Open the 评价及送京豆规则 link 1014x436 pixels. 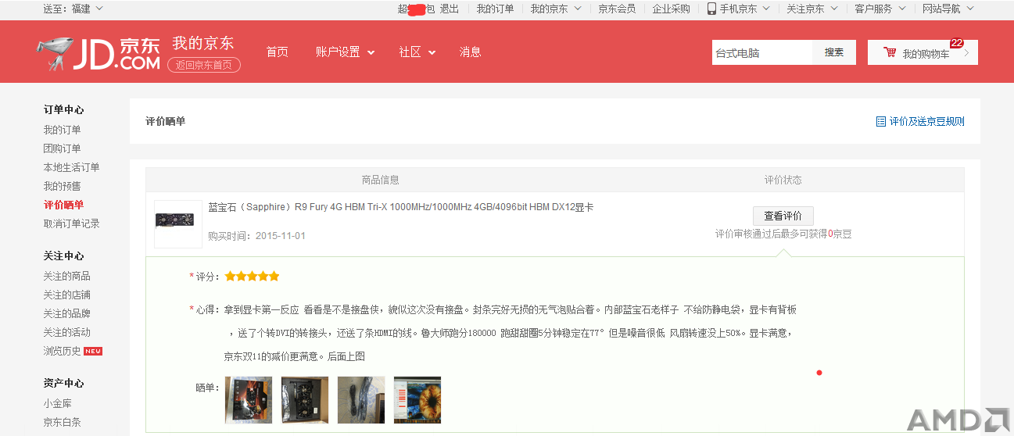click(927, 121)
